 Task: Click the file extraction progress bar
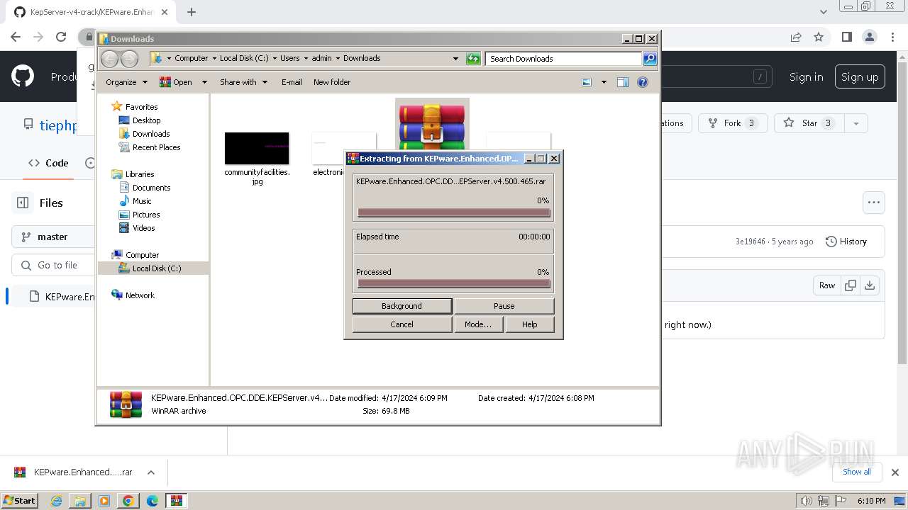[454, 212]
